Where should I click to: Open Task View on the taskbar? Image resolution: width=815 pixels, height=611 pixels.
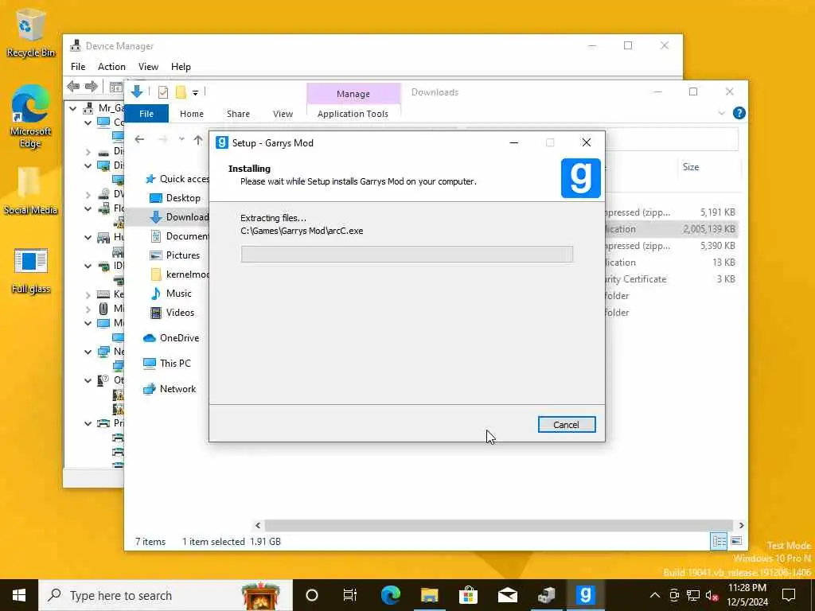point(350,595)
